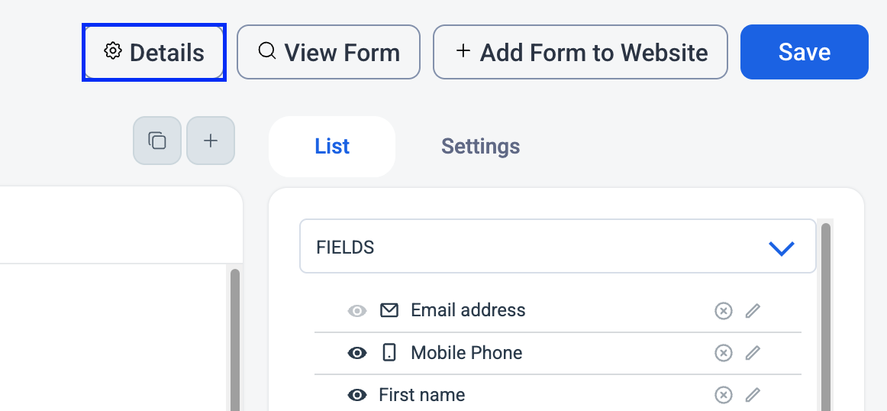
Task: Toggle visibility of Email address field
Action: [x=357, y=311]
